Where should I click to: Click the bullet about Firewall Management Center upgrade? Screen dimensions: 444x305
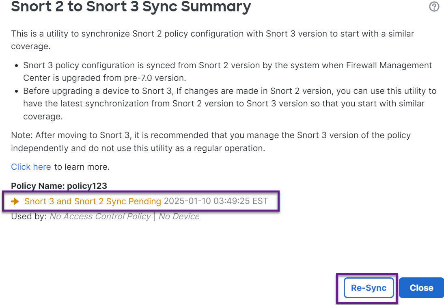227,71
